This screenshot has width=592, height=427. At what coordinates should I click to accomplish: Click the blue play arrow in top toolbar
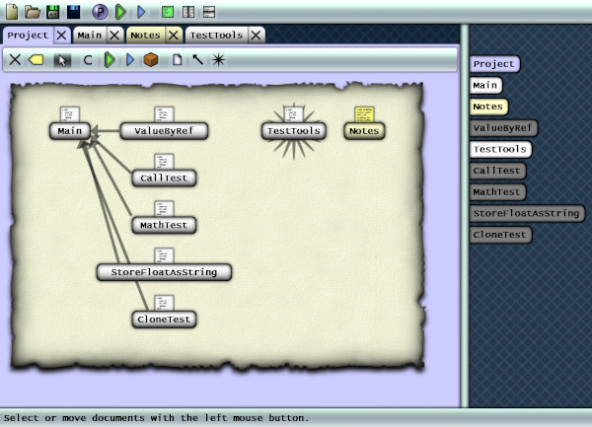(141, 12)
